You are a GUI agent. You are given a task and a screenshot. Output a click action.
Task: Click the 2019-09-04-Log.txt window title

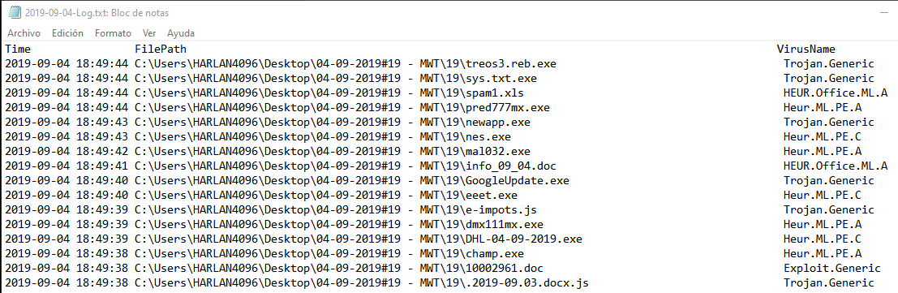[x=97, y=13]
